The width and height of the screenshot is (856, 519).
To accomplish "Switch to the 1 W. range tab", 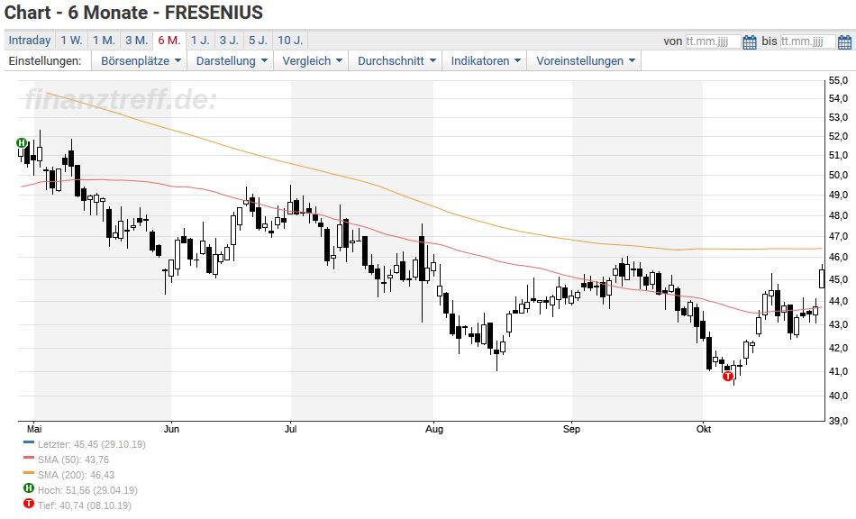I will [71, 41].
